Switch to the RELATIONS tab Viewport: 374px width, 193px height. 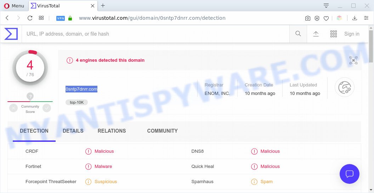click(x=112, y=131)
